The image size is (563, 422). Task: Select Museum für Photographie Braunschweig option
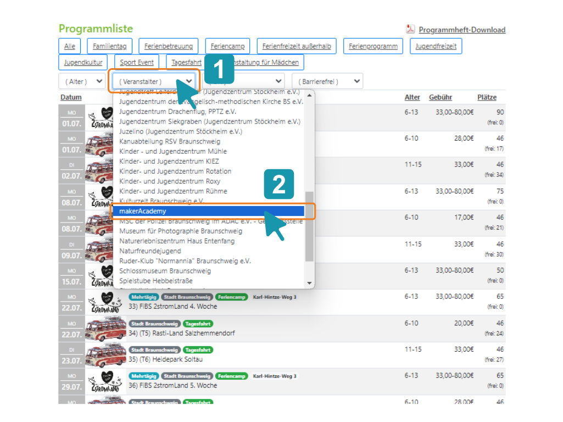(181, 231)
